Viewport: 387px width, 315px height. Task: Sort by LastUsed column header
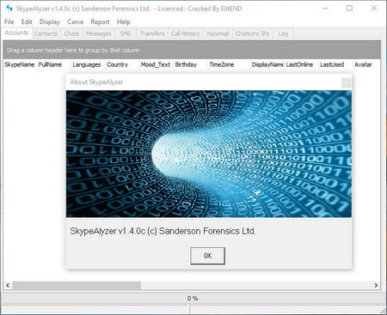click(335, 64)
